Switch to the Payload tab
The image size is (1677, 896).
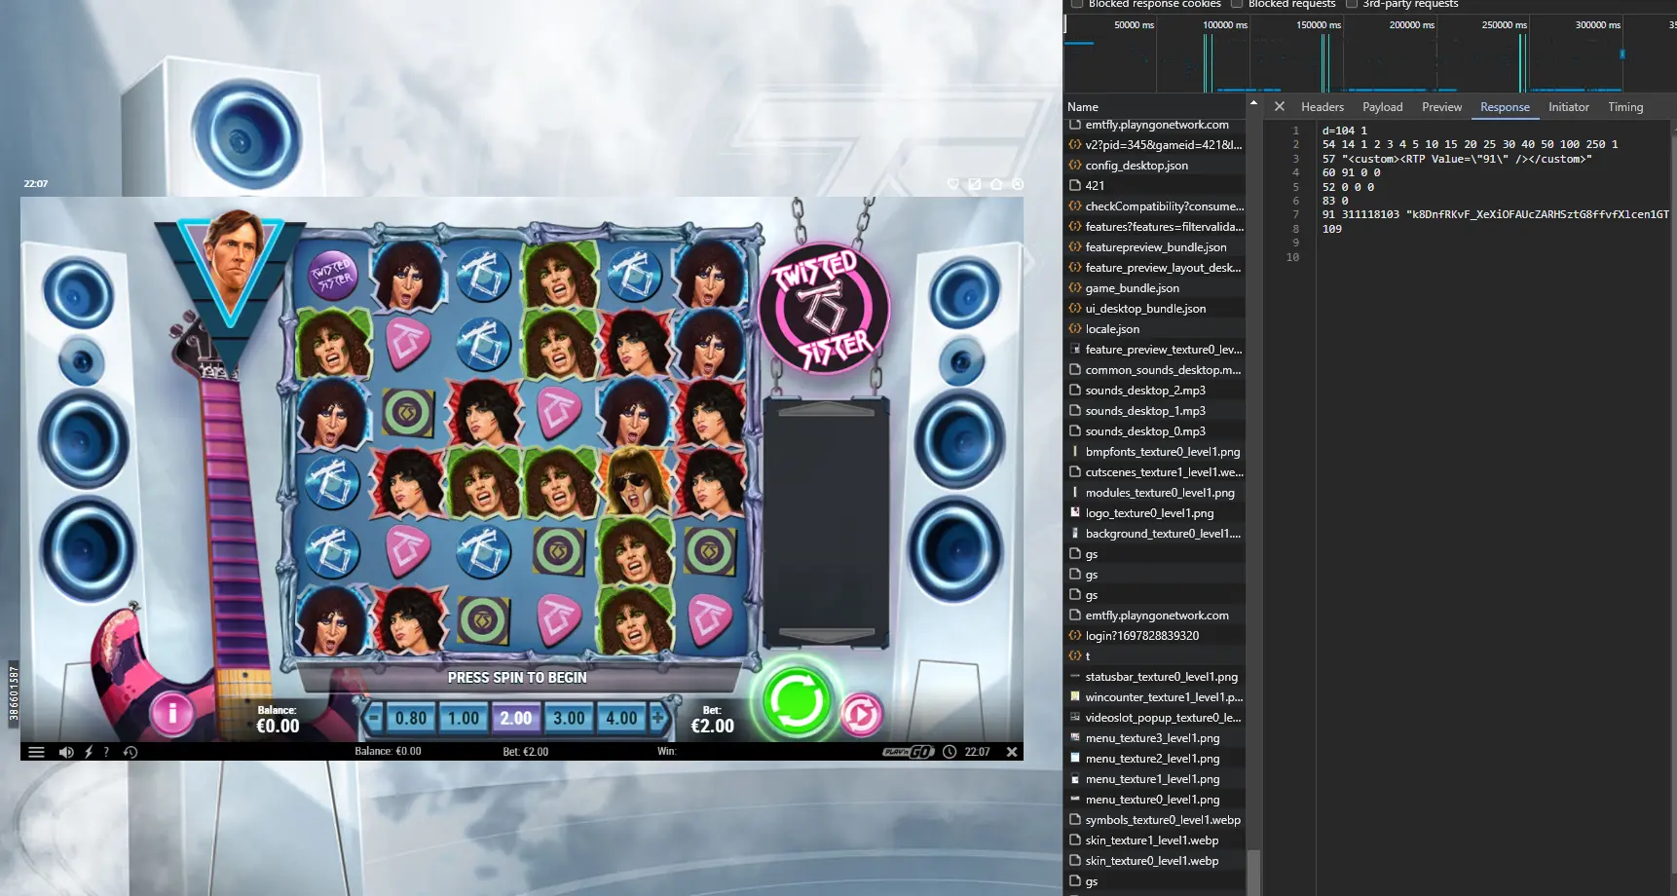click(x=1383, y=107)
